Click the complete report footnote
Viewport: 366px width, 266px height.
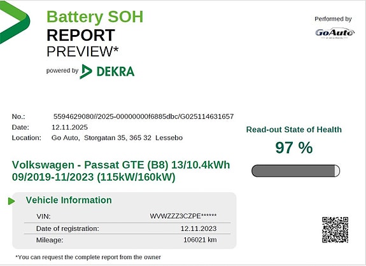click(88, 257)
